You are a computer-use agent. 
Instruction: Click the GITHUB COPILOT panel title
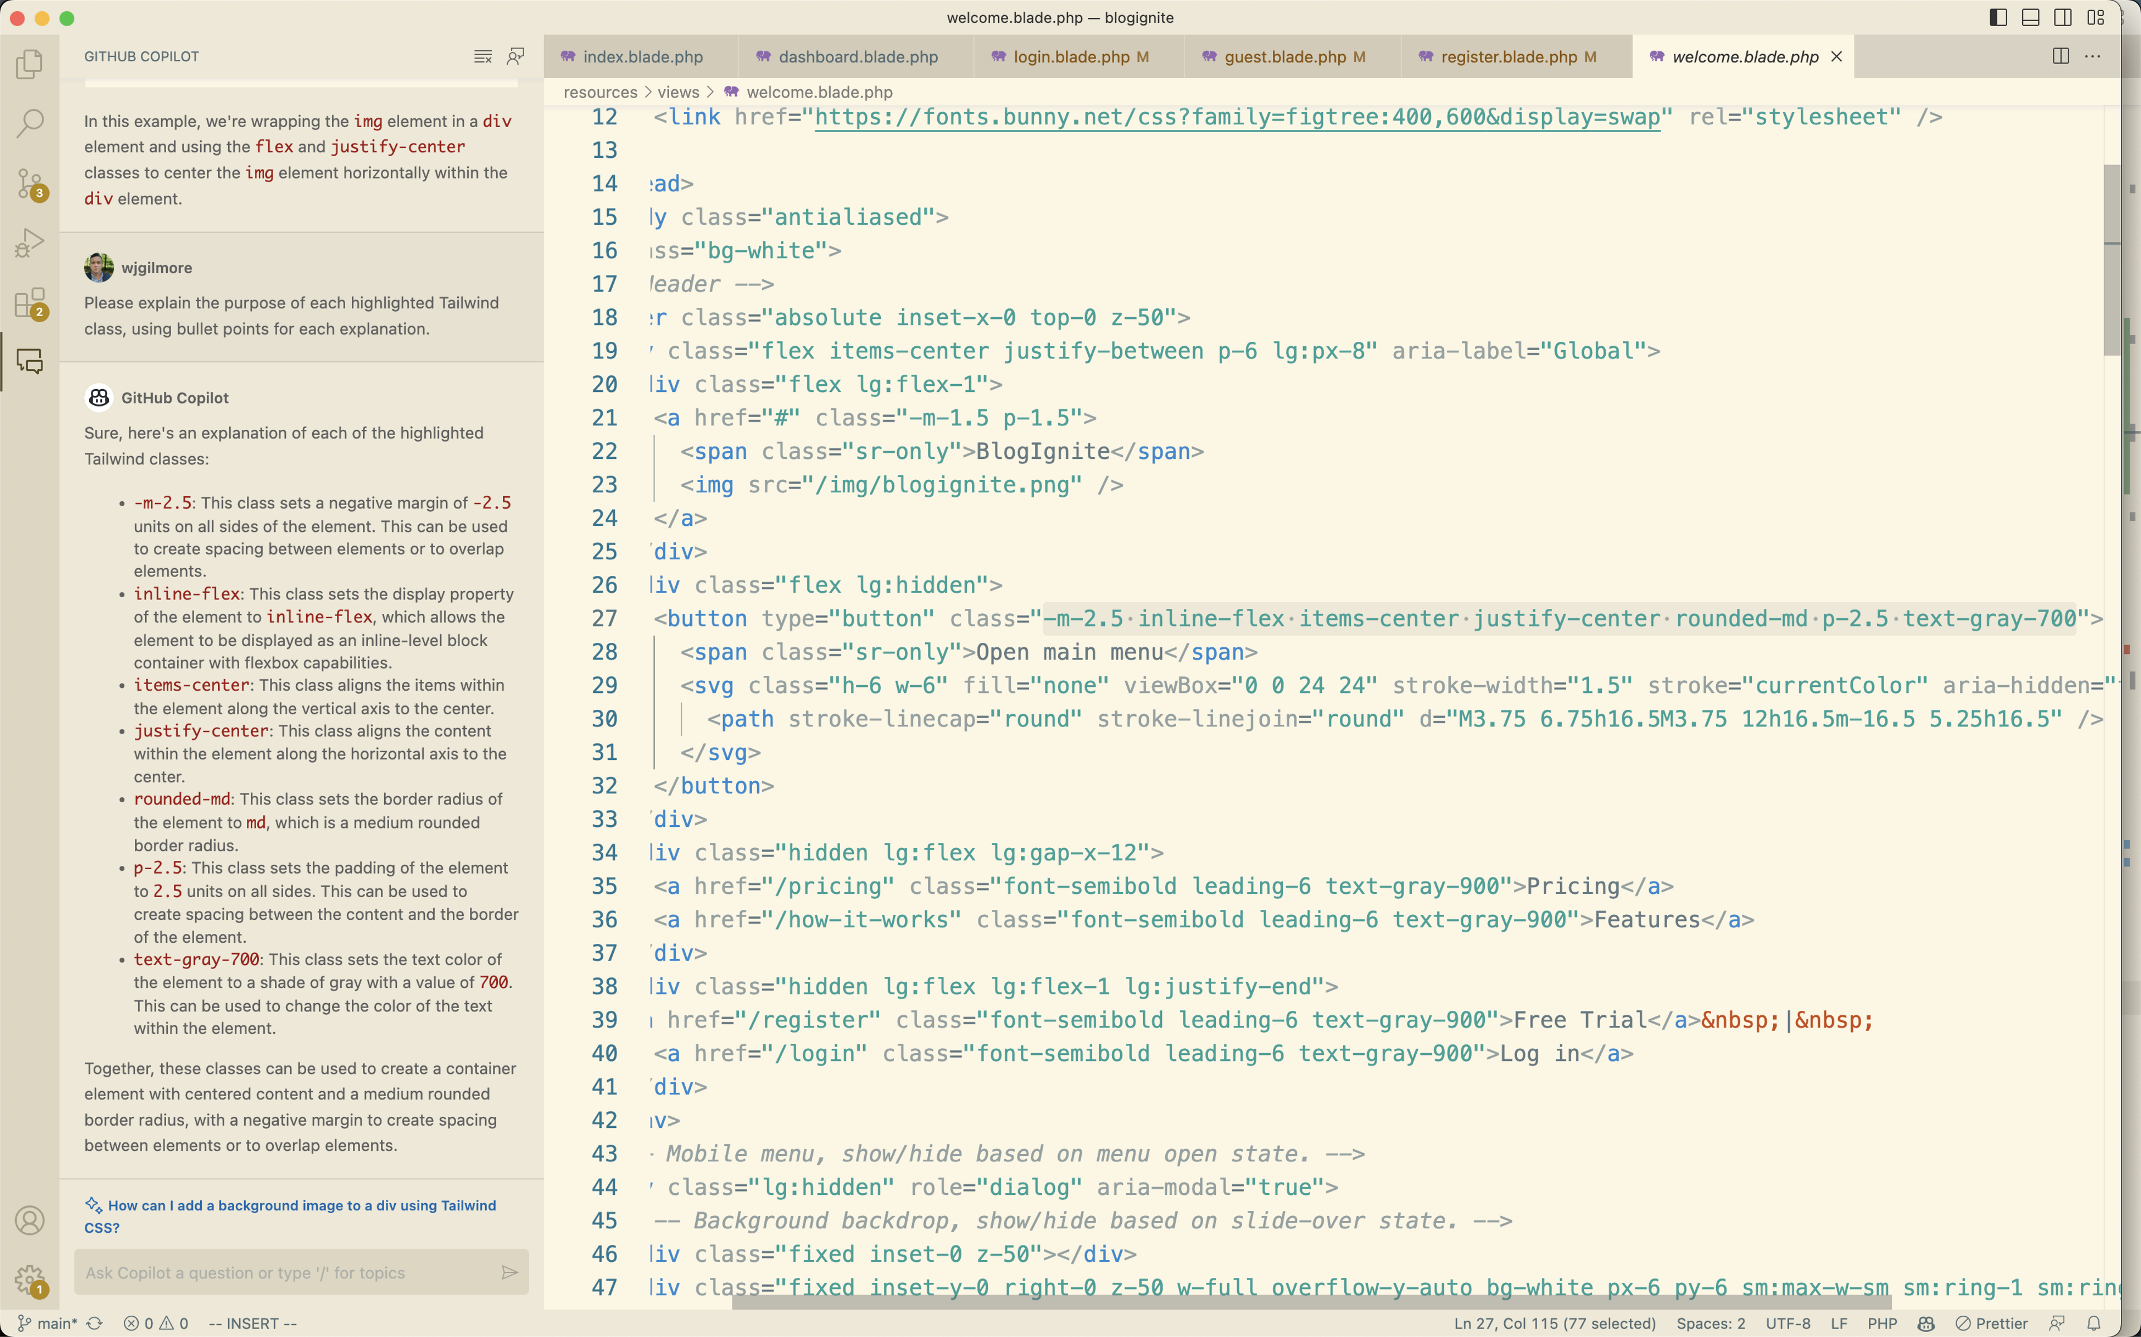pos(142,57)
